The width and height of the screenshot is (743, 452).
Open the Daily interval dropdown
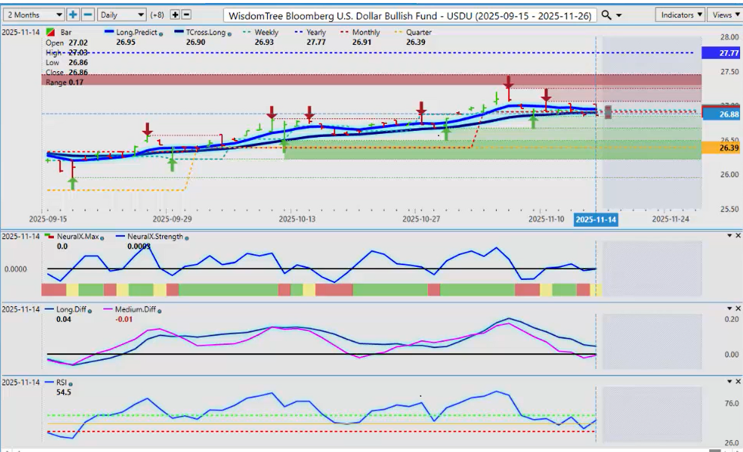pyautogui.click(x=121, y=15)
